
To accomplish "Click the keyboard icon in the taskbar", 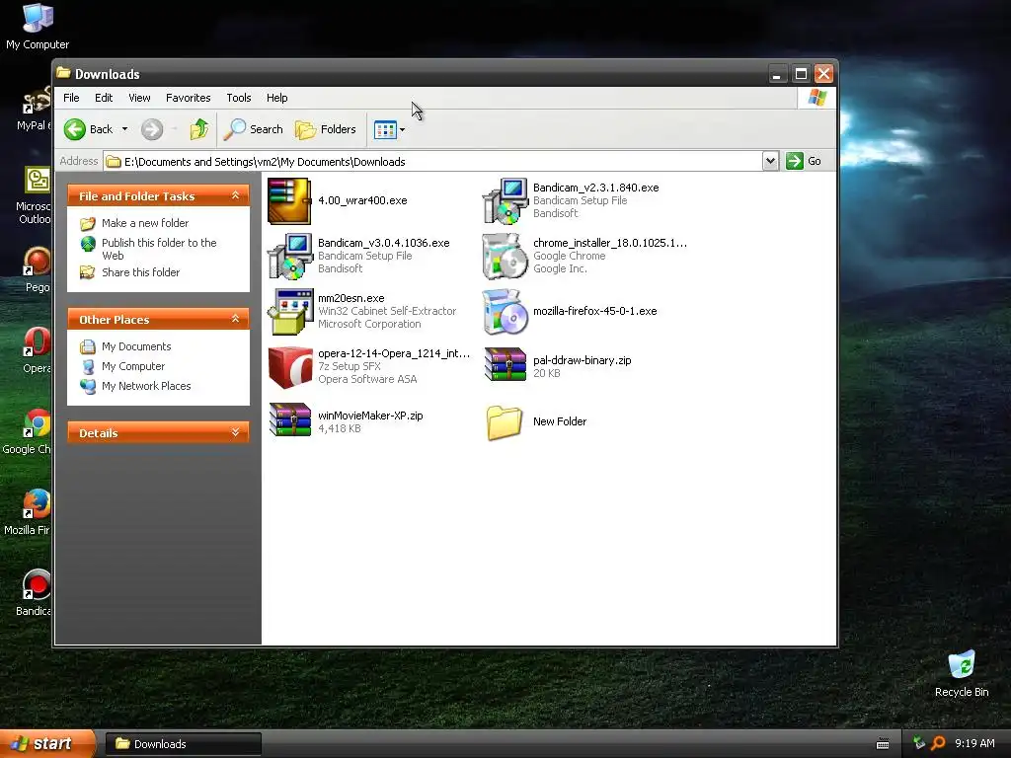I will [x=883, y=744].
